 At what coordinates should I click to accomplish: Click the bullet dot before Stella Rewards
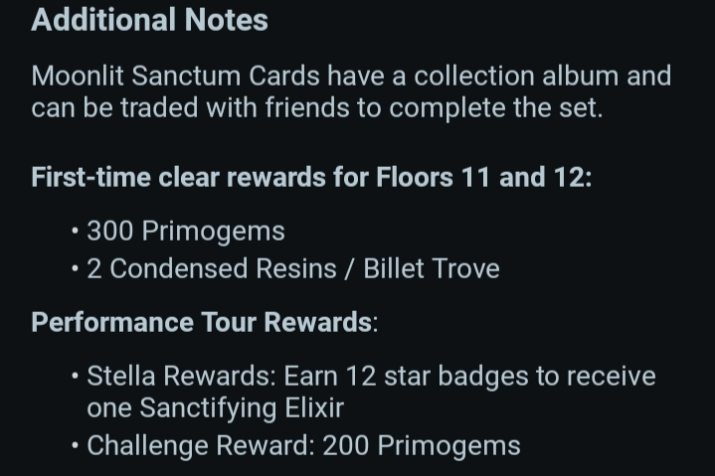[x=76, y=377]
